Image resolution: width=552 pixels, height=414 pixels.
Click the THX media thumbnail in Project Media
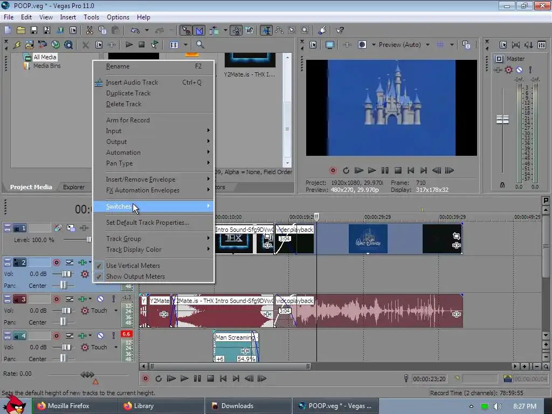pos(250,60)
